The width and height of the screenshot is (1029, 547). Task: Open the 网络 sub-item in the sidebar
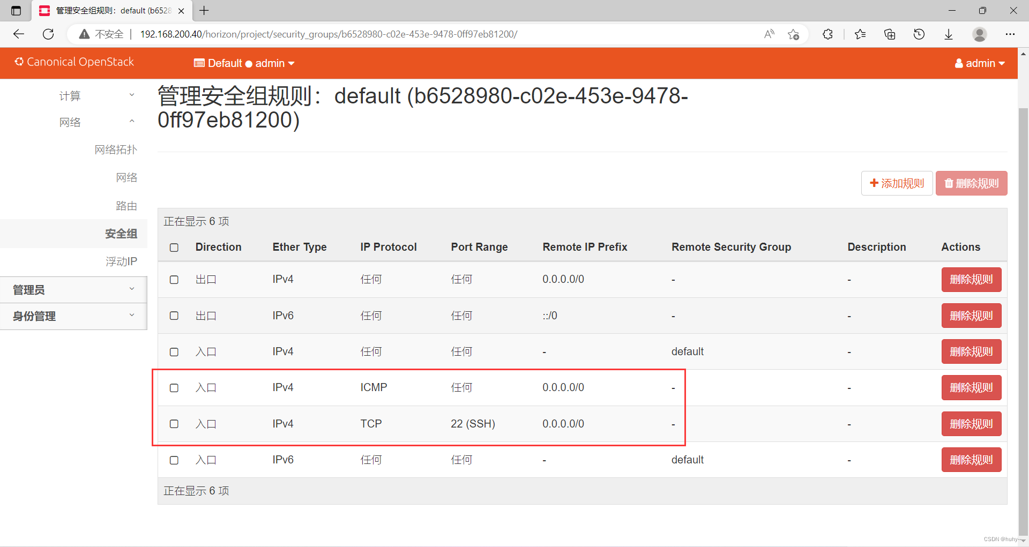(126, 177)
